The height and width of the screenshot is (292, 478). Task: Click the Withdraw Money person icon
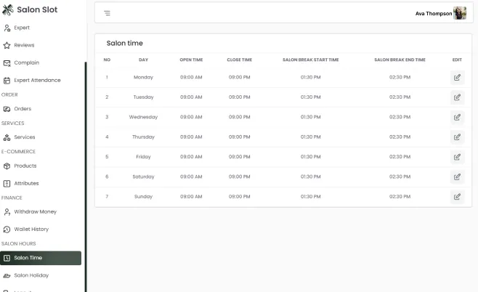click(7, 212)
